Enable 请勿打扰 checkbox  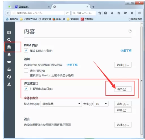[x=26, y=71]
